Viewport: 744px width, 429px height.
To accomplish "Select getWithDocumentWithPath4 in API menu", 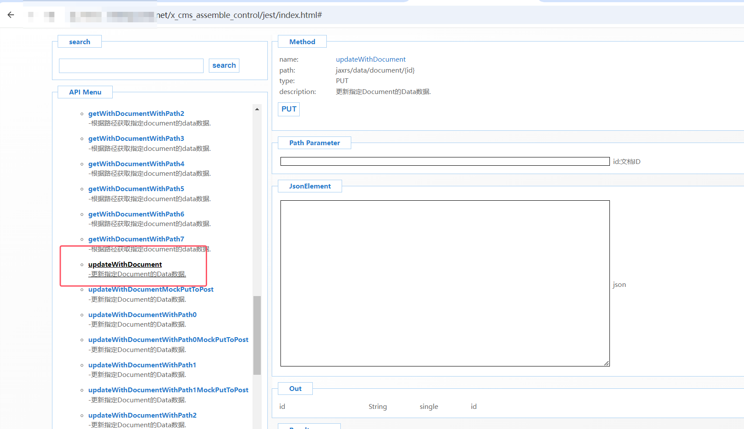I will click(136, 164).
